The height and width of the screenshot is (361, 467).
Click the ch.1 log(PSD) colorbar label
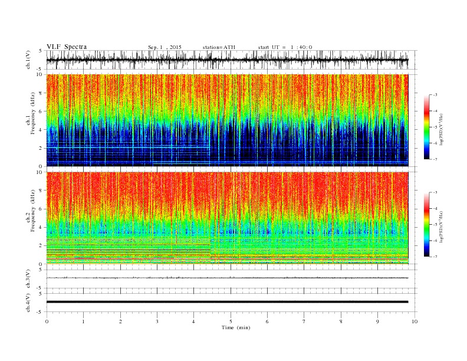tap(442, 129)
